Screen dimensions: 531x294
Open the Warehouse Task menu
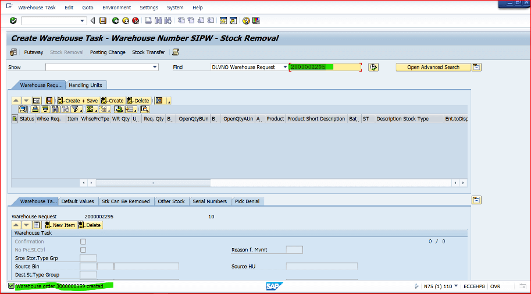tap(37, 8)
